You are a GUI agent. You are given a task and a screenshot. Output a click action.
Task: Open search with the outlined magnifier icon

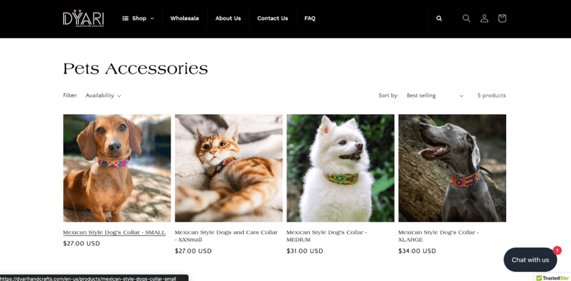pyautogui.click(x=467, y=18)
